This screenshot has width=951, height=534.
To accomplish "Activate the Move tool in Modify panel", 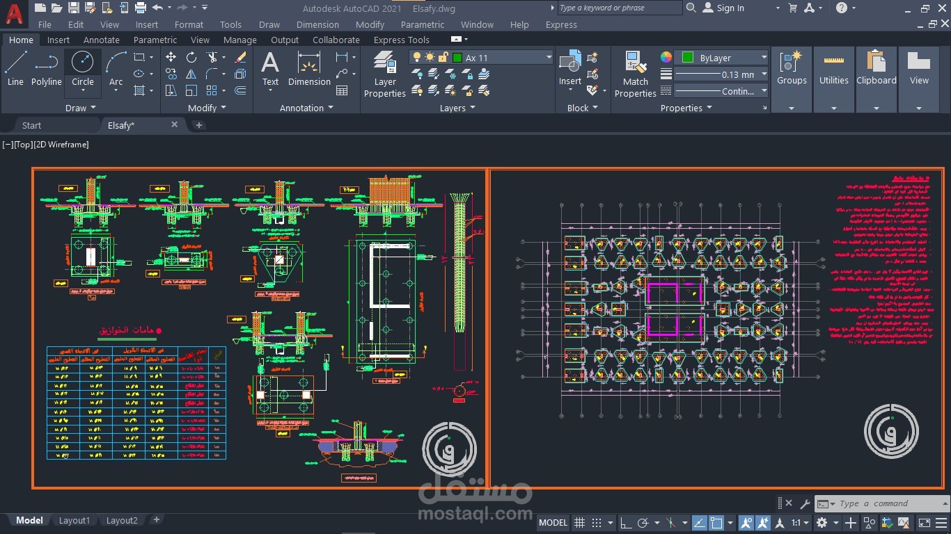I will [x=171, y=57].
